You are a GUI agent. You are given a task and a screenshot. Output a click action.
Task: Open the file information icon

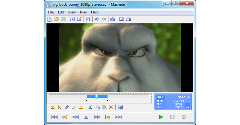point(72,19)
